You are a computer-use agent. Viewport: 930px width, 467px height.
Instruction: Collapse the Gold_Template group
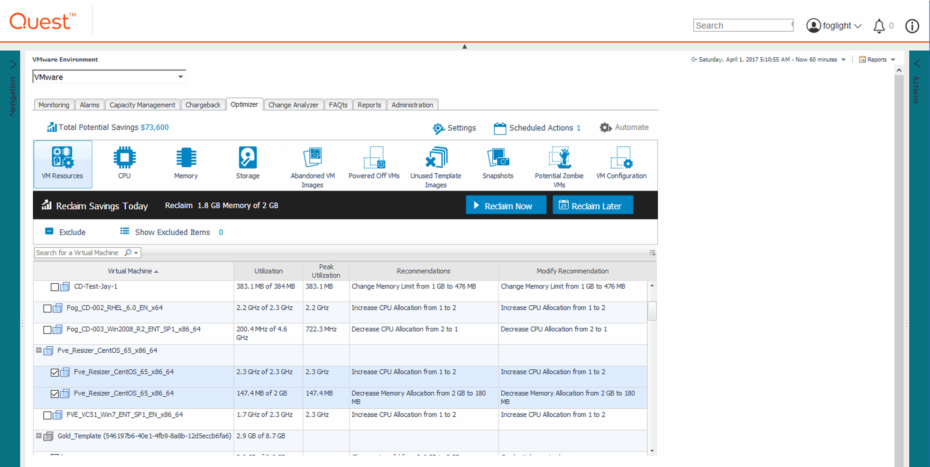(39, 436)
